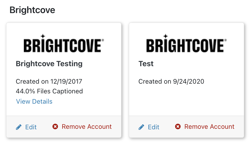Click Remove Account text on Brightcove Testing

pyautogui.click(x=87, y=127)
